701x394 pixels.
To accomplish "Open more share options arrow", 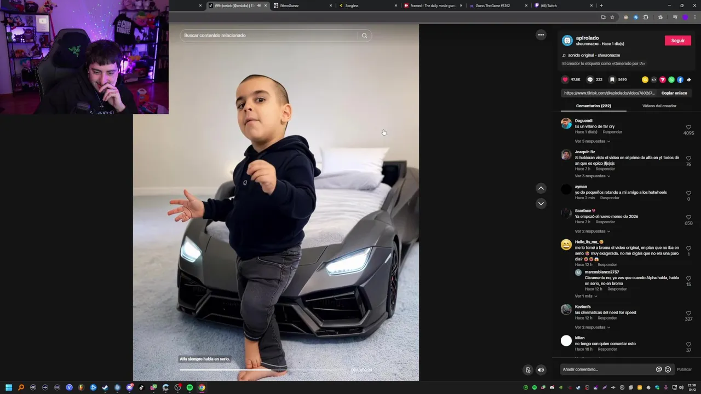I will pyautogui.click(x=689, y=79).
